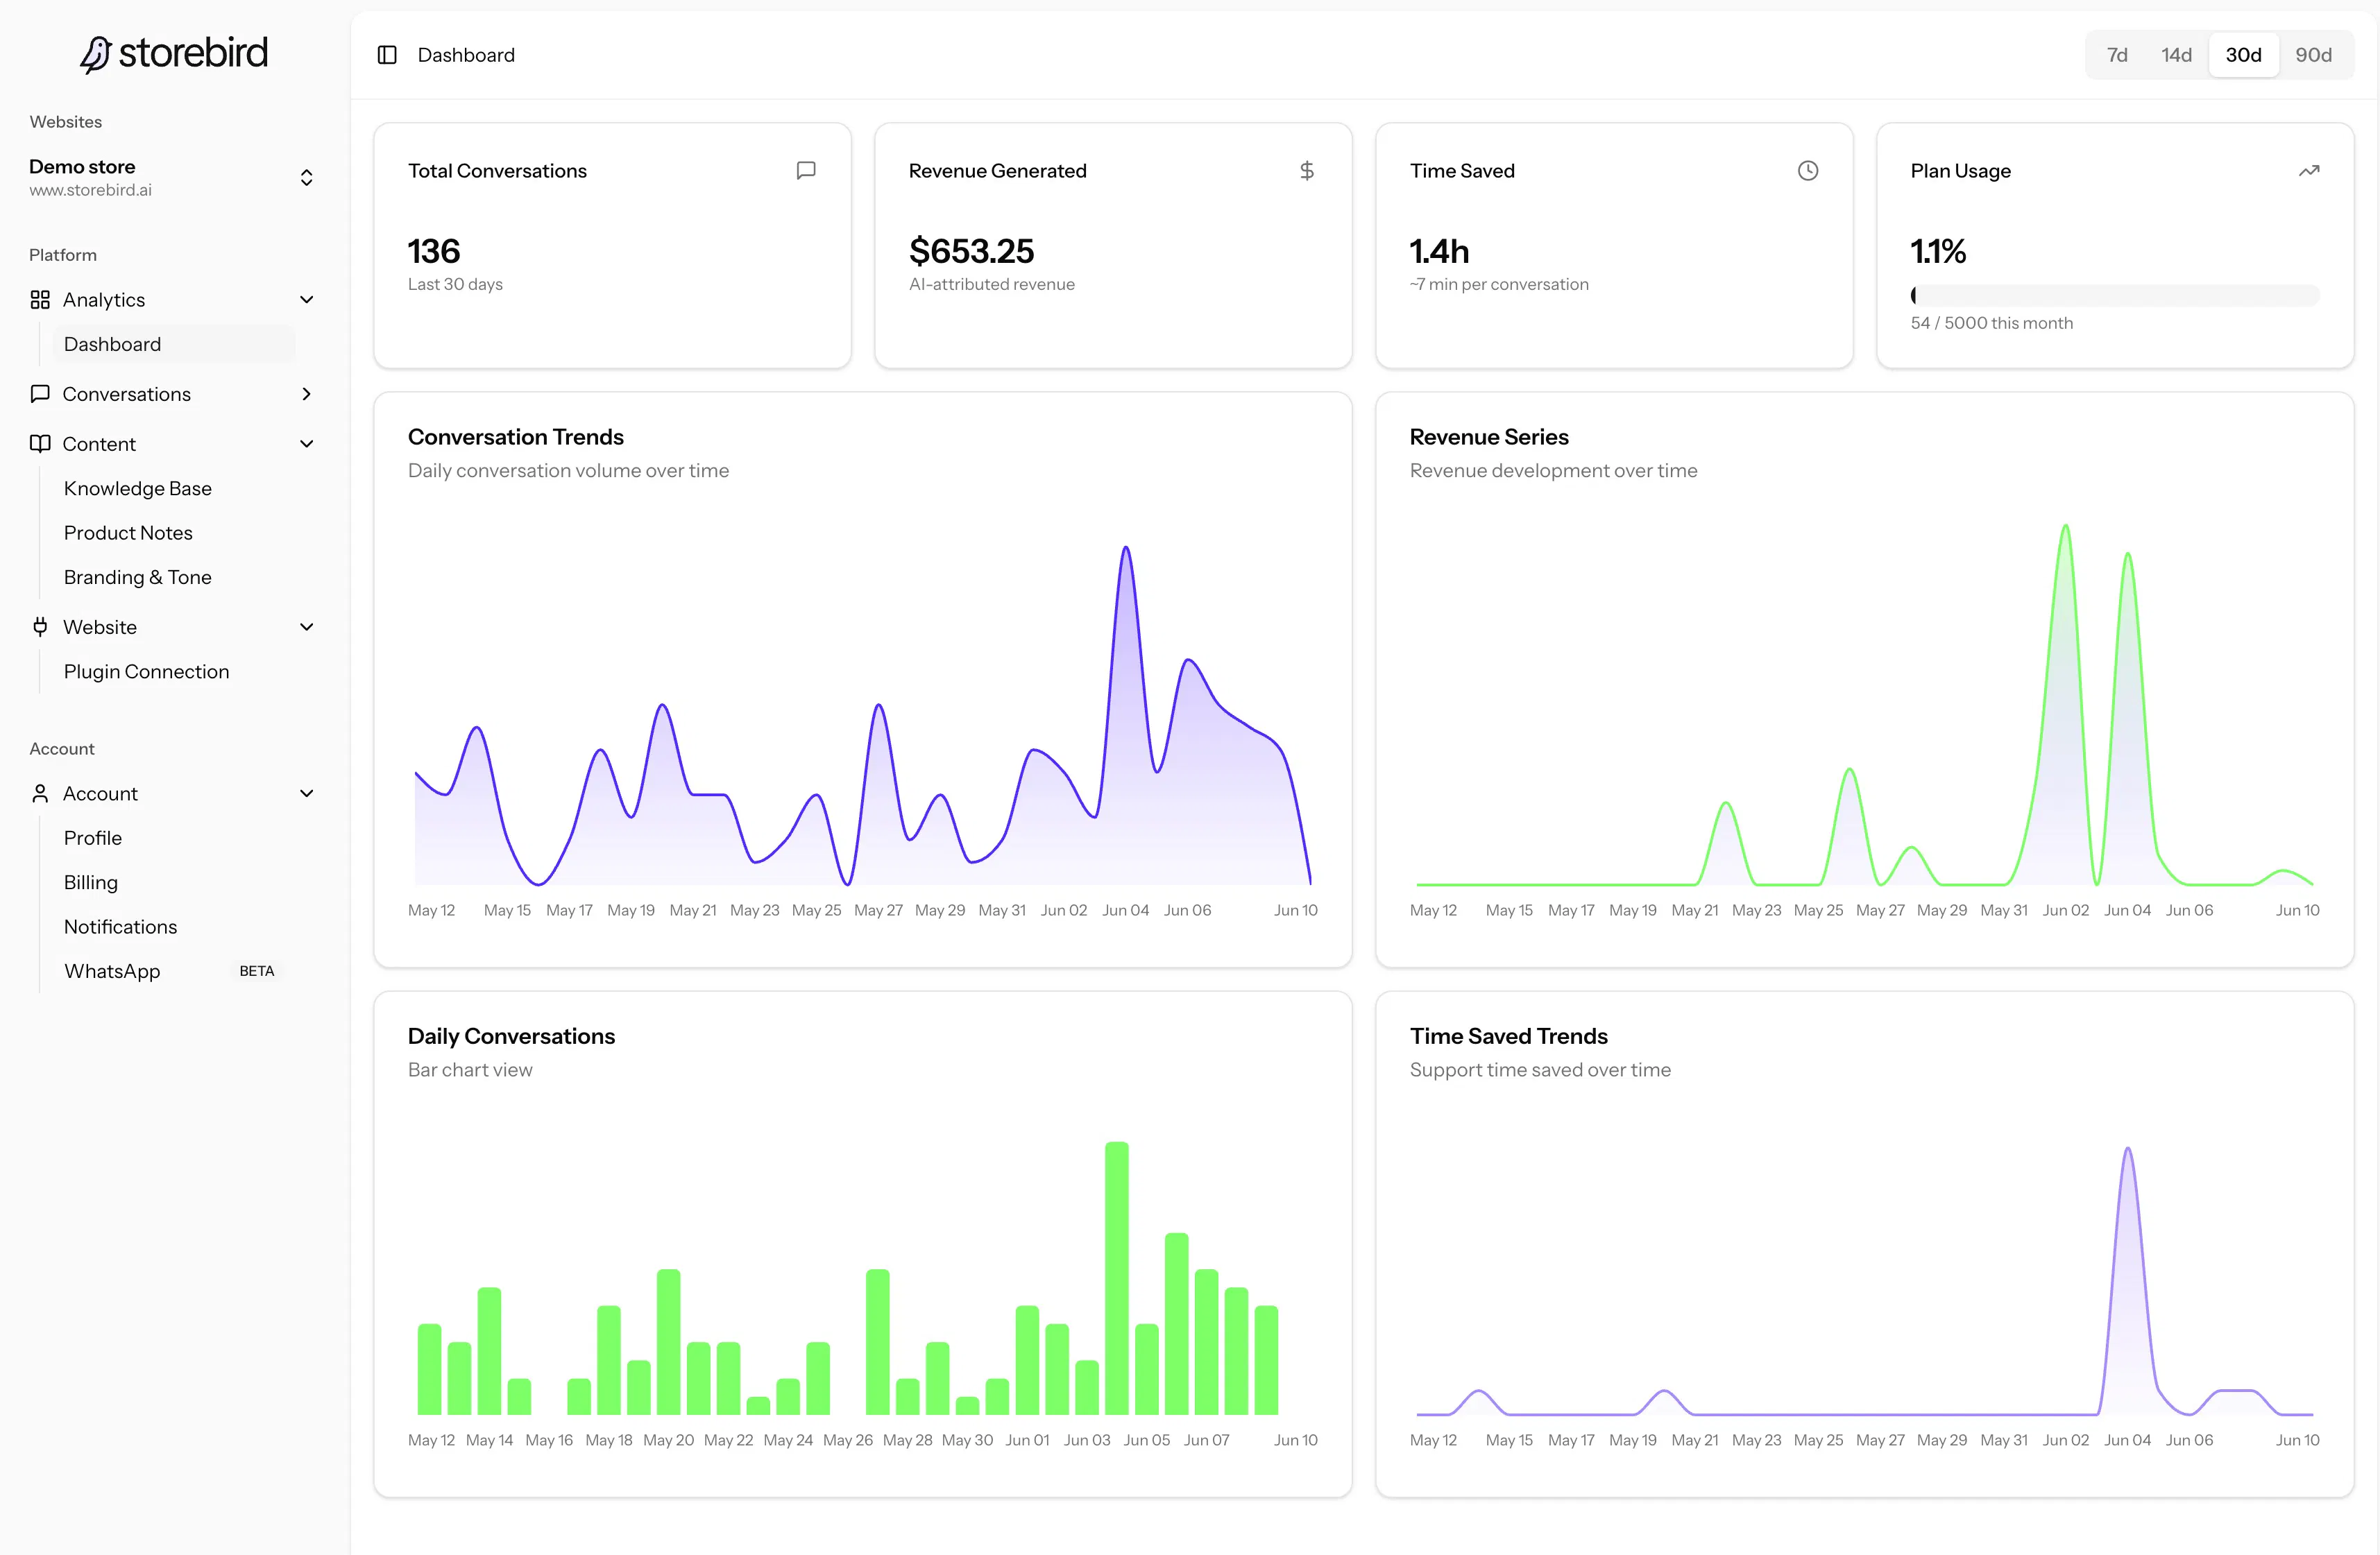Select the 7d time range
Image resolution: width=2380 pixels, height=1555 pixels.
pos(2117,55)
